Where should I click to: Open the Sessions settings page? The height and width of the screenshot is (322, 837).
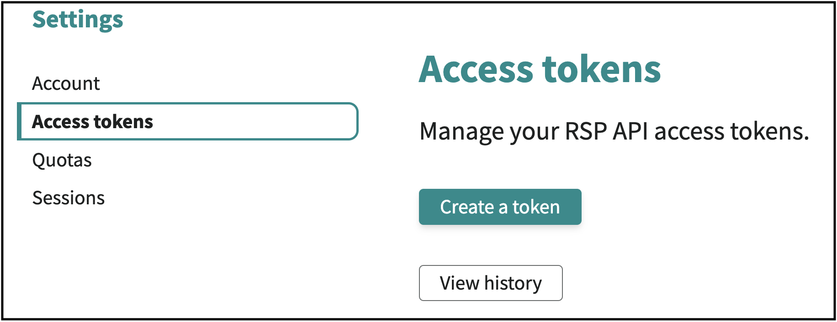coord(69,198)
